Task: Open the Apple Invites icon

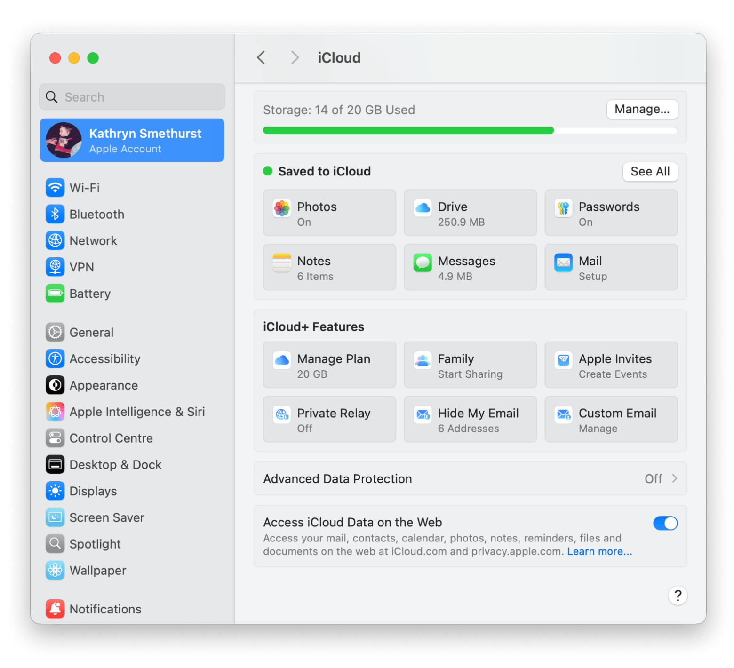Action: click(563, 360)
